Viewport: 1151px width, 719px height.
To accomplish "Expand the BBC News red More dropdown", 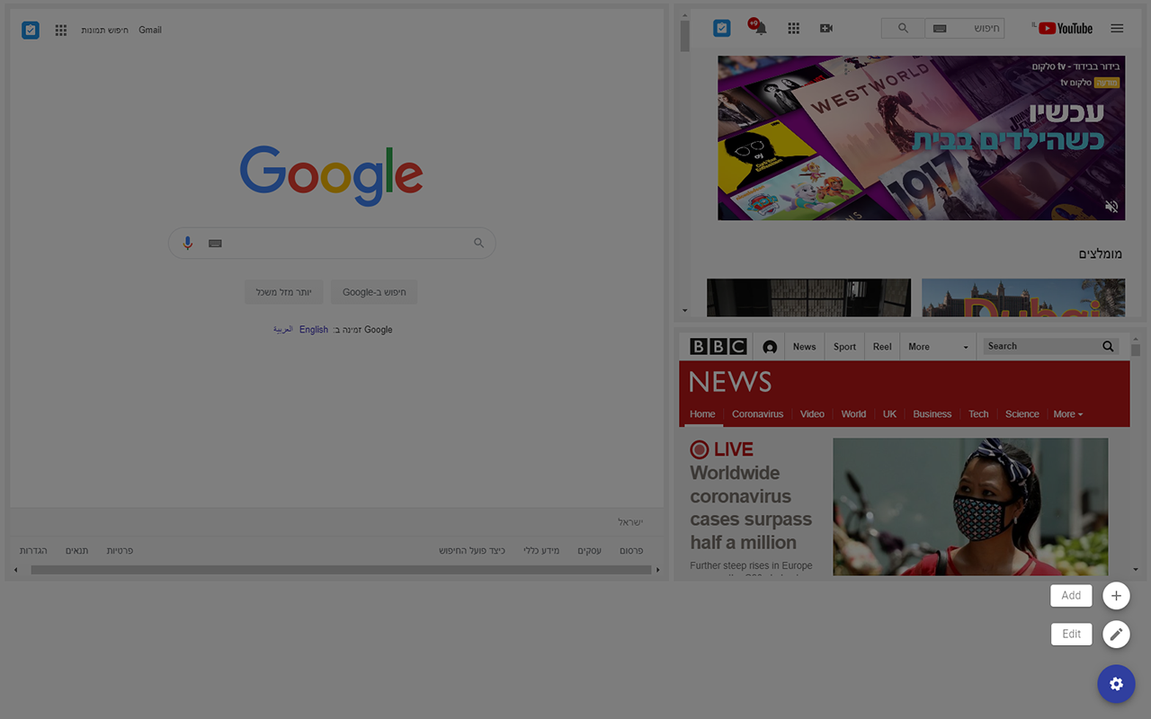I will (x=1067, y=413).
